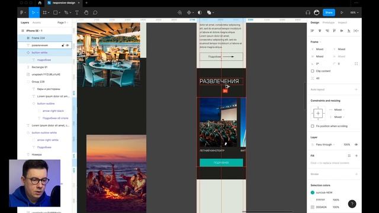This screenshot has height=213, width=379.
Task: Switch to the Inspect tab
Action: point(342,22)
